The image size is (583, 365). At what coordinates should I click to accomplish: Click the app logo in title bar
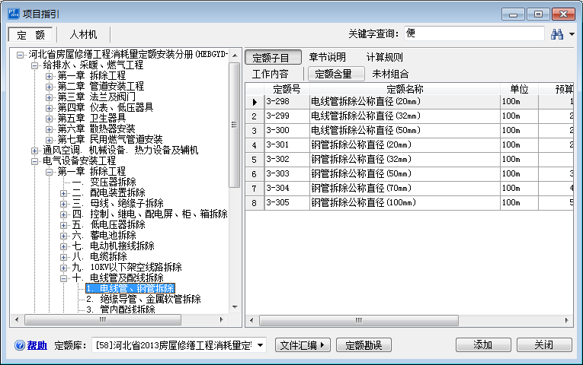click(x=14, y=14)
